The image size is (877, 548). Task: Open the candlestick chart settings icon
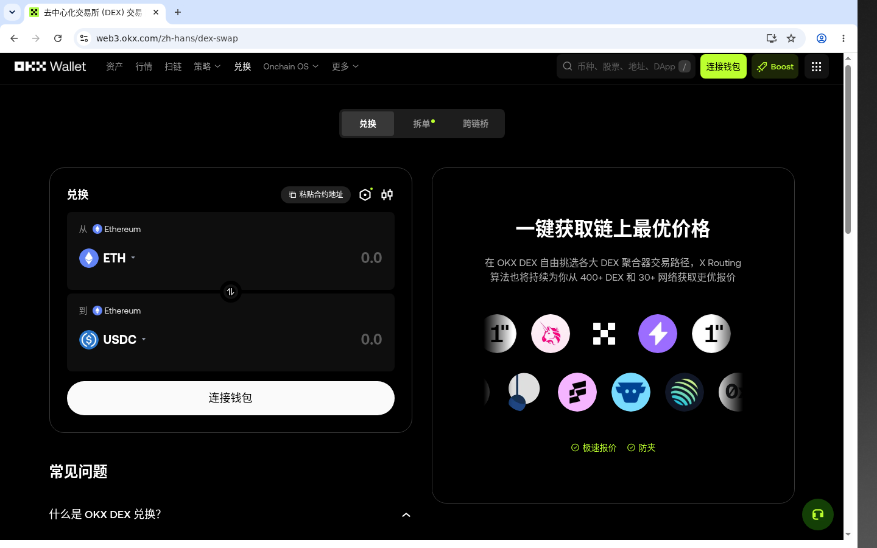[387, 194]
